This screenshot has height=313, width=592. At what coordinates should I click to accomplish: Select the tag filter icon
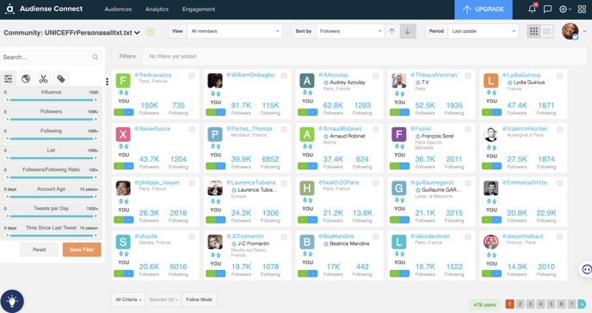[x=61, y=79]
